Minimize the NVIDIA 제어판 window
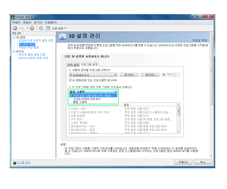 tap(194, 16)
